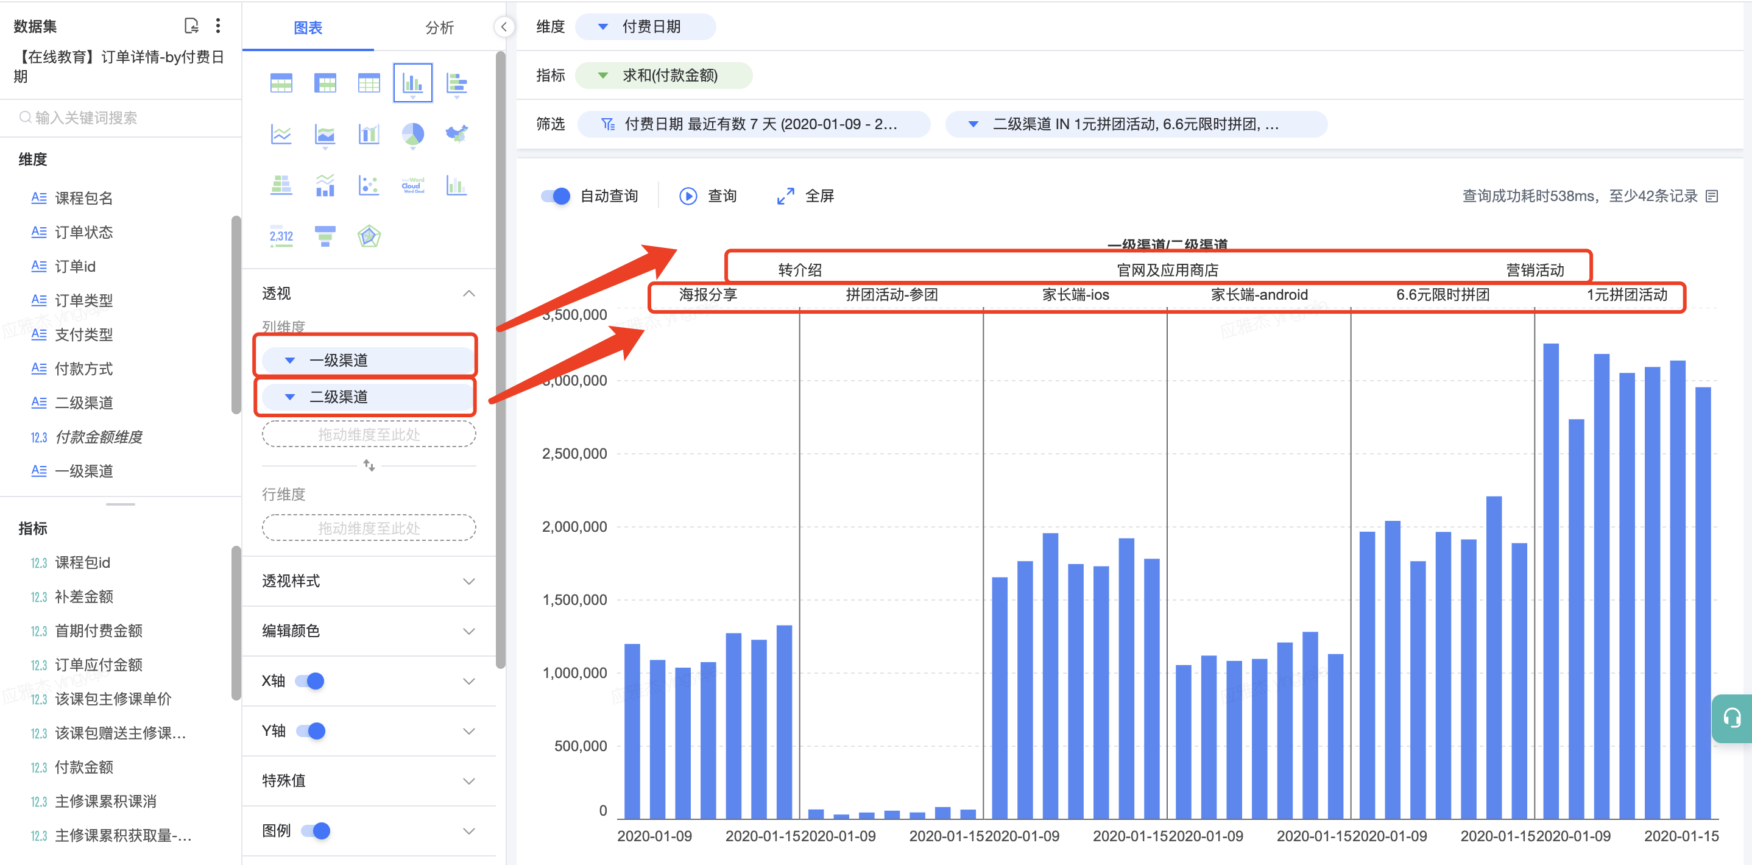Click the keyword search input field
The height and width of the screenshot is (865, 1752).
pyautogui.click(x=121, y=118)
